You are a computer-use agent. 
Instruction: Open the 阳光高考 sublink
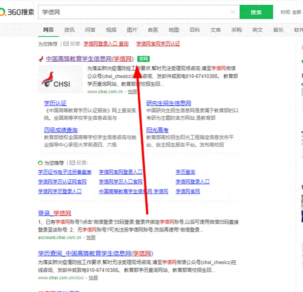click(x=157, y=130)
